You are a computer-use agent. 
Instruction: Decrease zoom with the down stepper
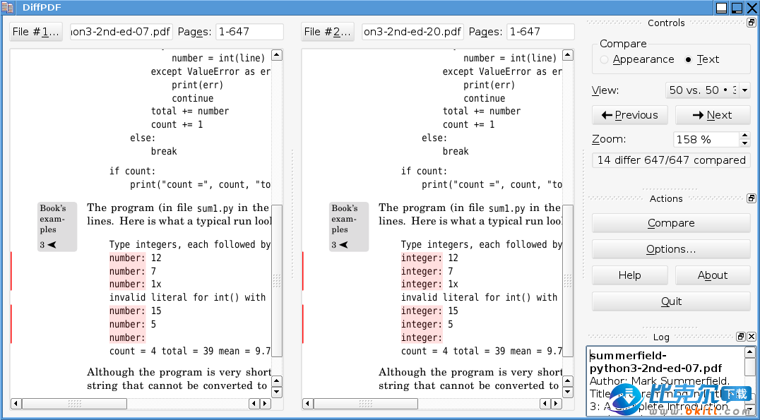click(x=744, y=143)
